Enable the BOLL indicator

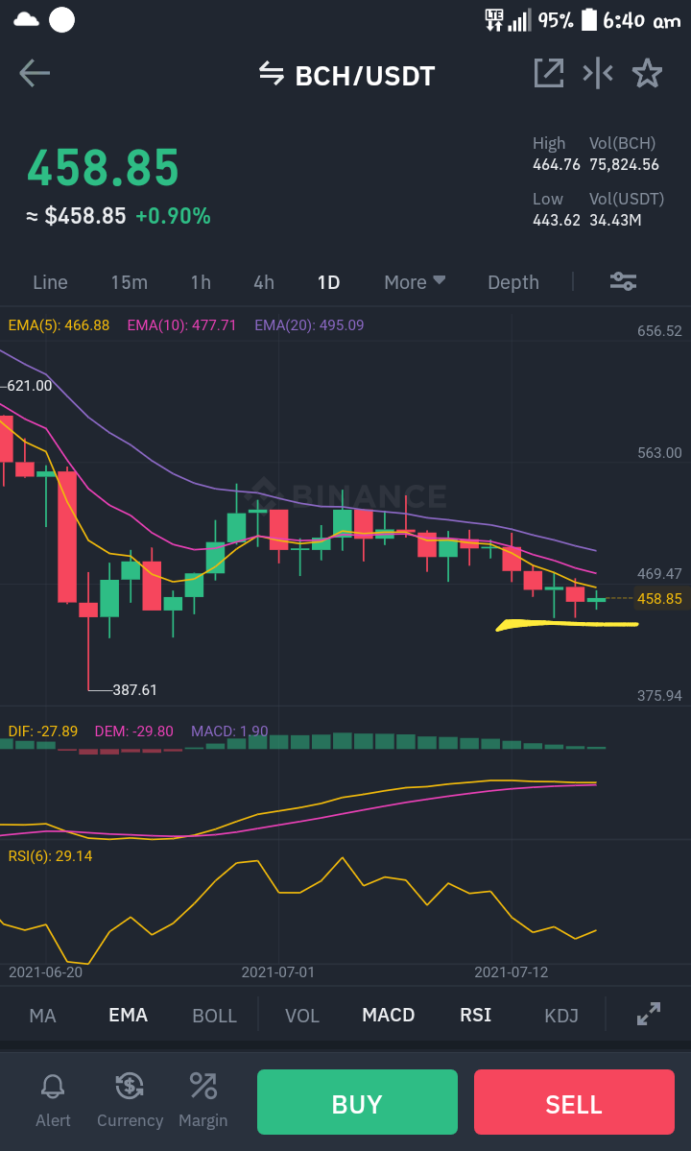(x=214, y=1016)
